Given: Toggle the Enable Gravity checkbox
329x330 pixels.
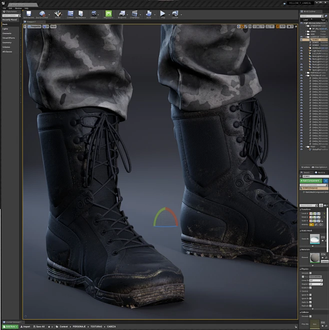Looking at the screenshot, I should (x=310, y=287).
